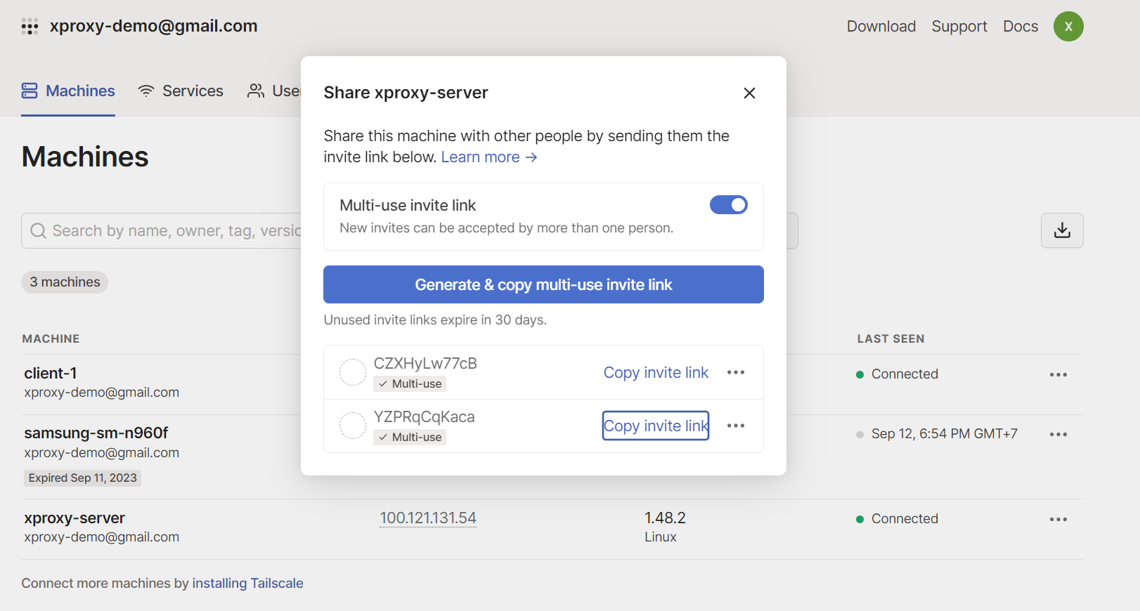Click the search magnifier icon
The width and height of the screenshot is (1140, 611).
(39, 230)
